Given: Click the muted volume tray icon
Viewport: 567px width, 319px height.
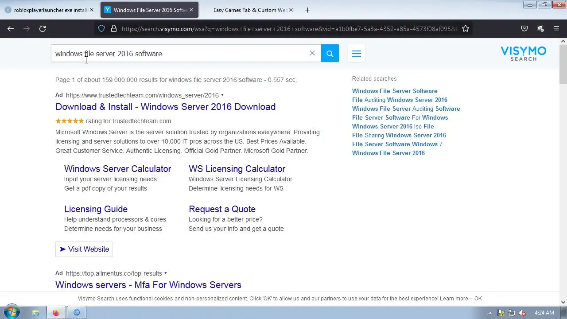Looking at the screenshot, I should (522, 312).
